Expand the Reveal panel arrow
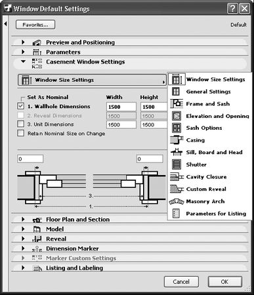This screenshot has width=254, height=295. tap(23, 239)
